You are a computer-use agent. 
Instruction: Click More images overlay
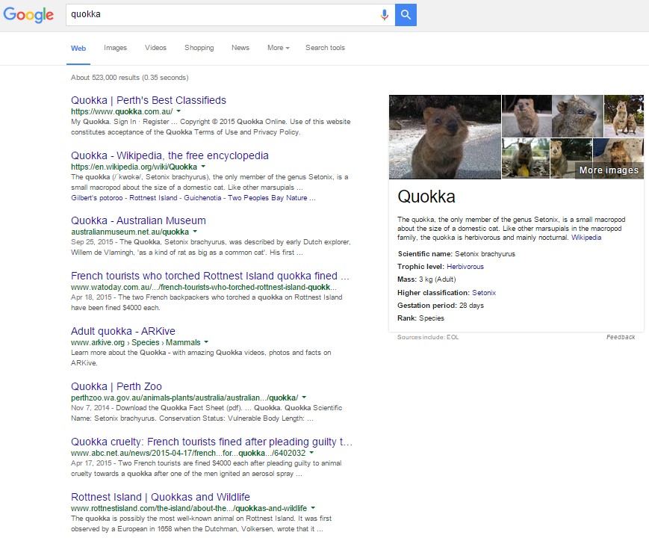(609, 170)
